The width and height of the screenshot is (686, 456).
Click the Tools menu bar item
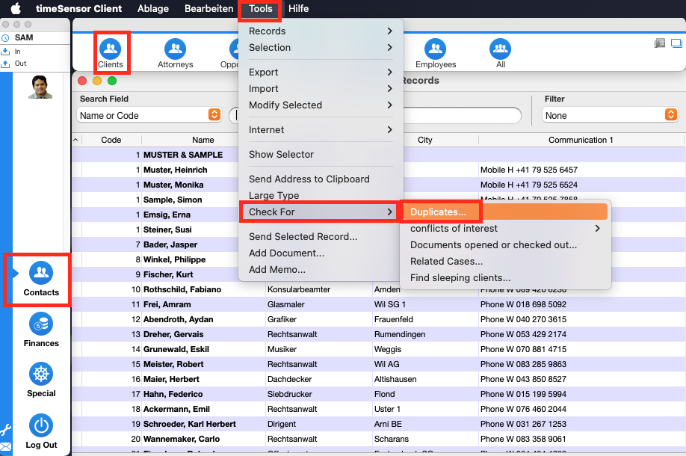(x=260, y=8)
